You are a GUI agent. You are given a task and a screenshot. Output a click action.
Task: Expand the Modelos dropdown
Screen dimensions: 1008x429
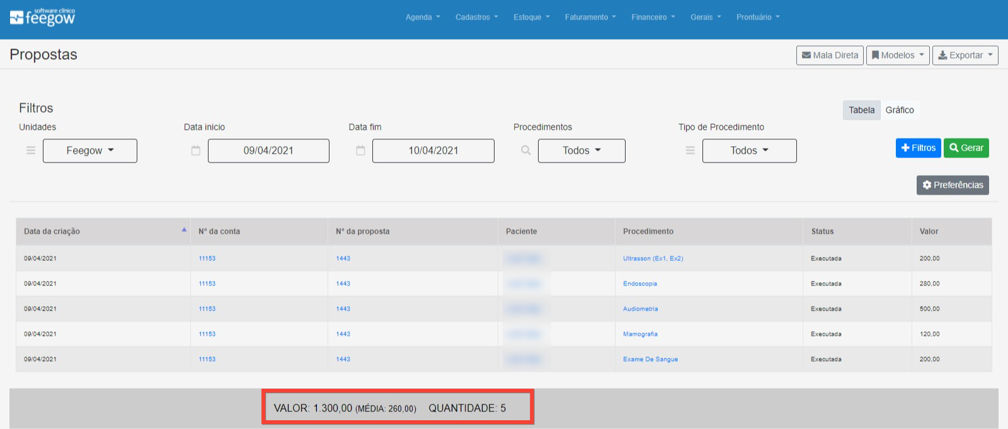point(898,55)
